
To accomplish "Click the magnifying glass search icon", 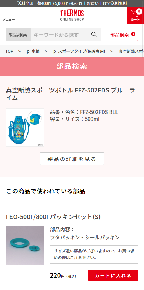I will pyautogui.click(x=94, y=35).
